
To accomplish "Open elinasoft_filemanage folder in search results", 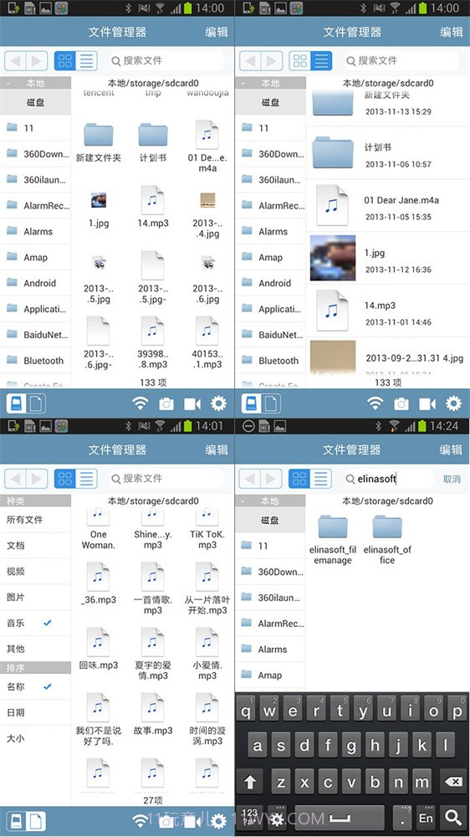I will point(333,540).
